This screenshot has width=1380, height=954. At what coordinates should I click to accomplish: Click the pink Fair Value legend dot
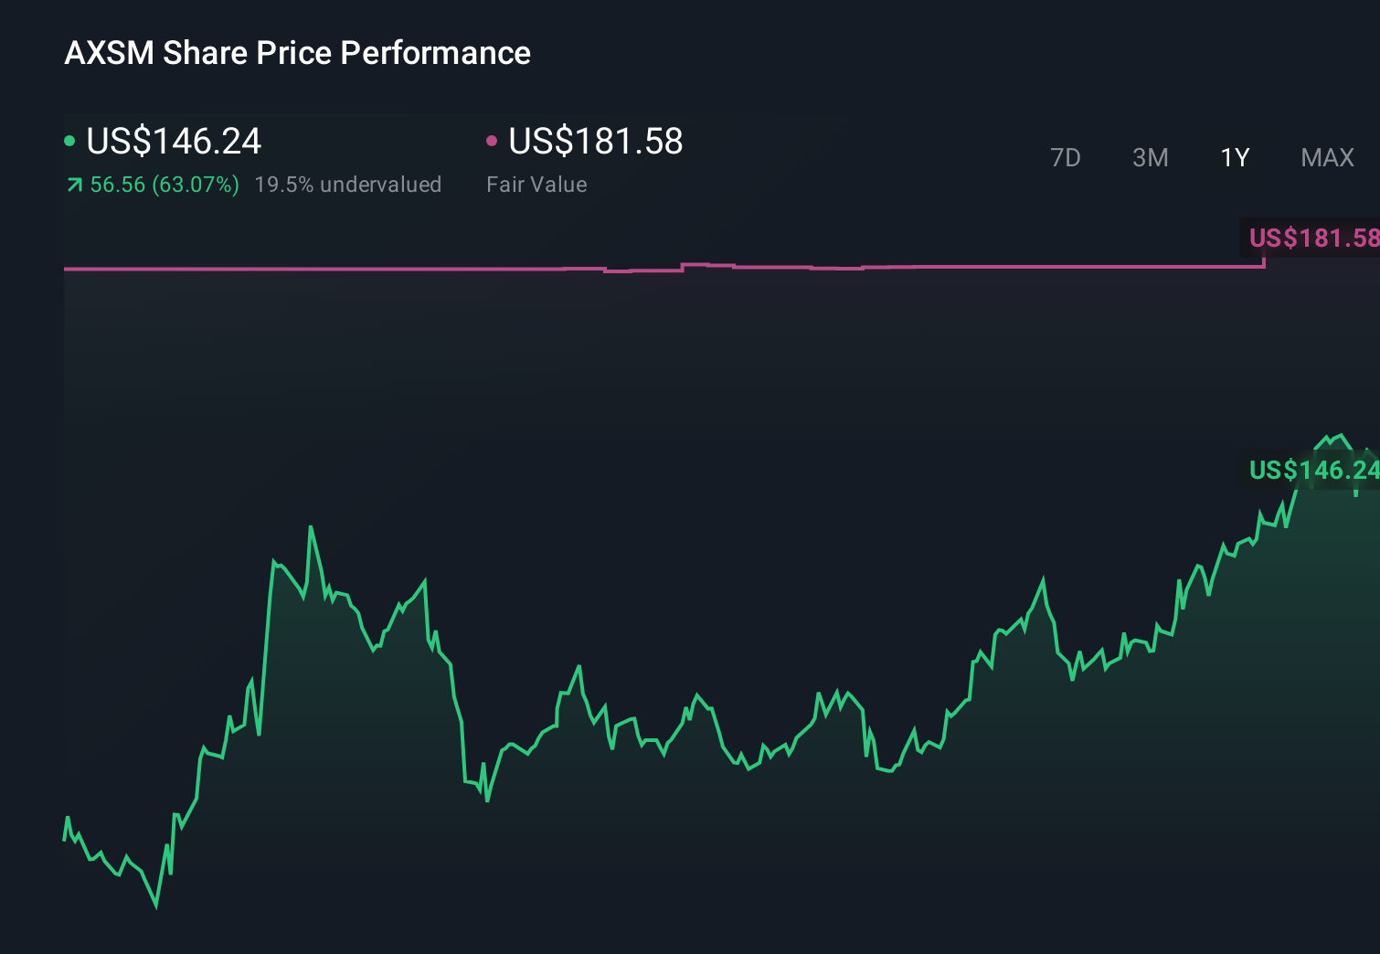coord(493,140)
